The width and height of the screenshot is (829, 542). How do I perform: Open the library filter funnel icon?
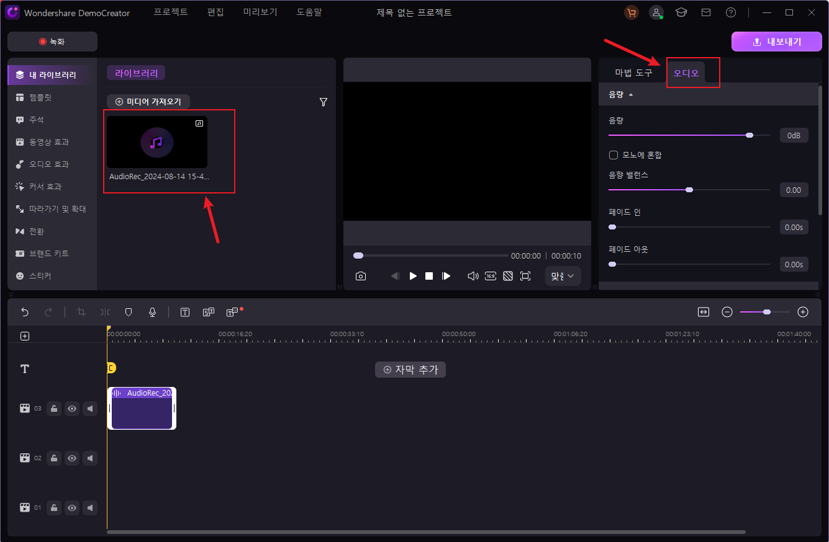pos(324,102)
